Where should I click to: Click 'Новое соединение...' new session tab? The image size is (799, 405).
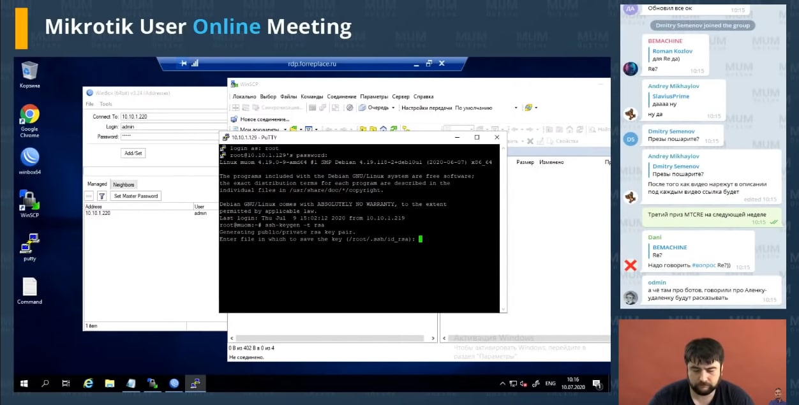point(260,119)
